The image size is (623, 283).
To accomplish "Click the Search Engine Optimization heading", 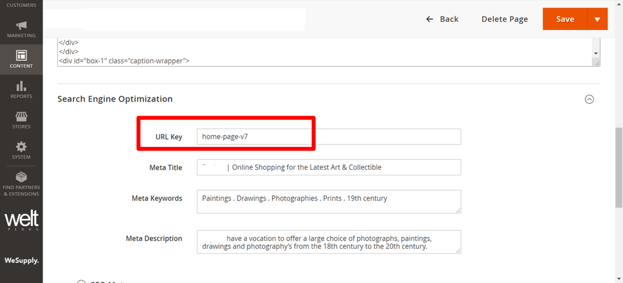I will [x=115, y=99].
